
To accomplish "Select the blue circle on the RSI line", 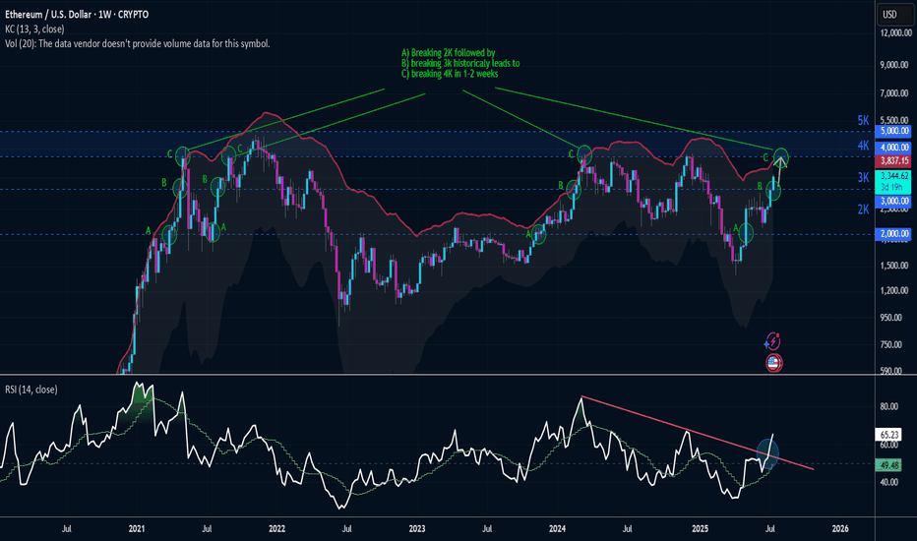I will tap(767, 453).
